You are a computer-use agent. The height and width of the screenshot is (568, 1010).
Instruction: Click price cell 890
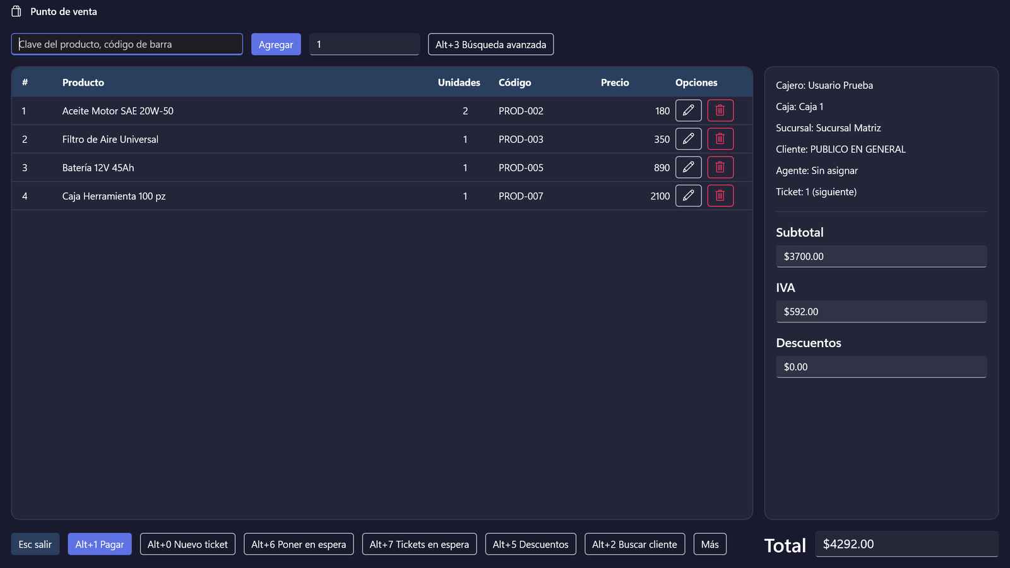pos(662,168)
